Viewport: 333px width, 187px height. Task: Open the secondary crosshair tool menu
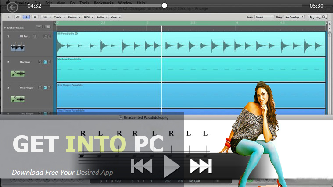(318, 17)
